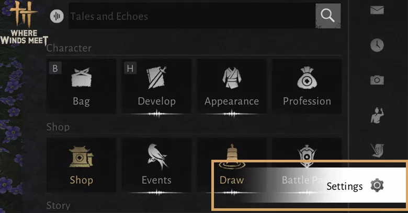Click the Where Winds Meet logo

pyautogui.click(x=24, y=23)
